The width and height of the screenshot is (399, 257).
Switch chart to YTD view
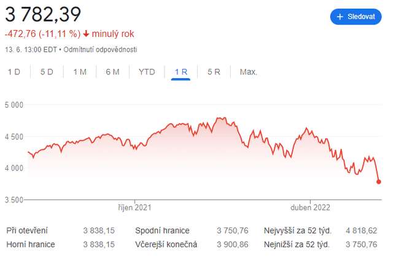(x=147, y=72)
